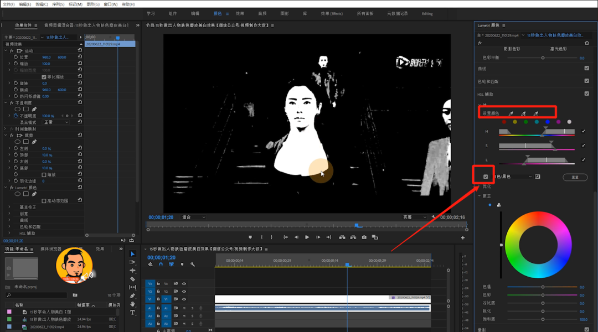The width and height of the screenshot is (598, 332).
Task: Select the blue color preset dot
Action: [547, 122]
